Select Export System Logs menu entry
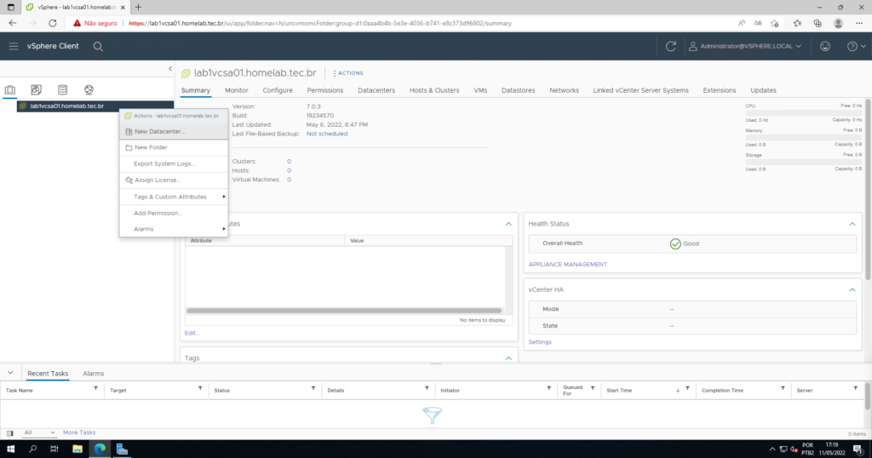Image resolution: width=872 pixels, height=458 pixels. tap(174, 163)
